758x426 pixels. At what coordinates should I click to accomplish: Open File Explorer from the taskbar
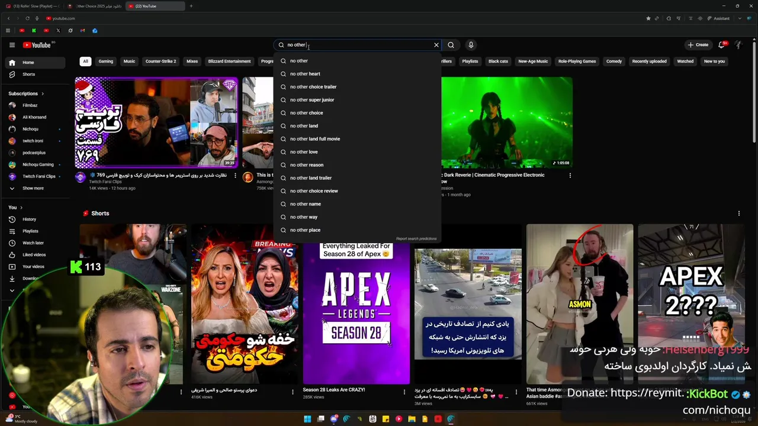tap(412, 419)
